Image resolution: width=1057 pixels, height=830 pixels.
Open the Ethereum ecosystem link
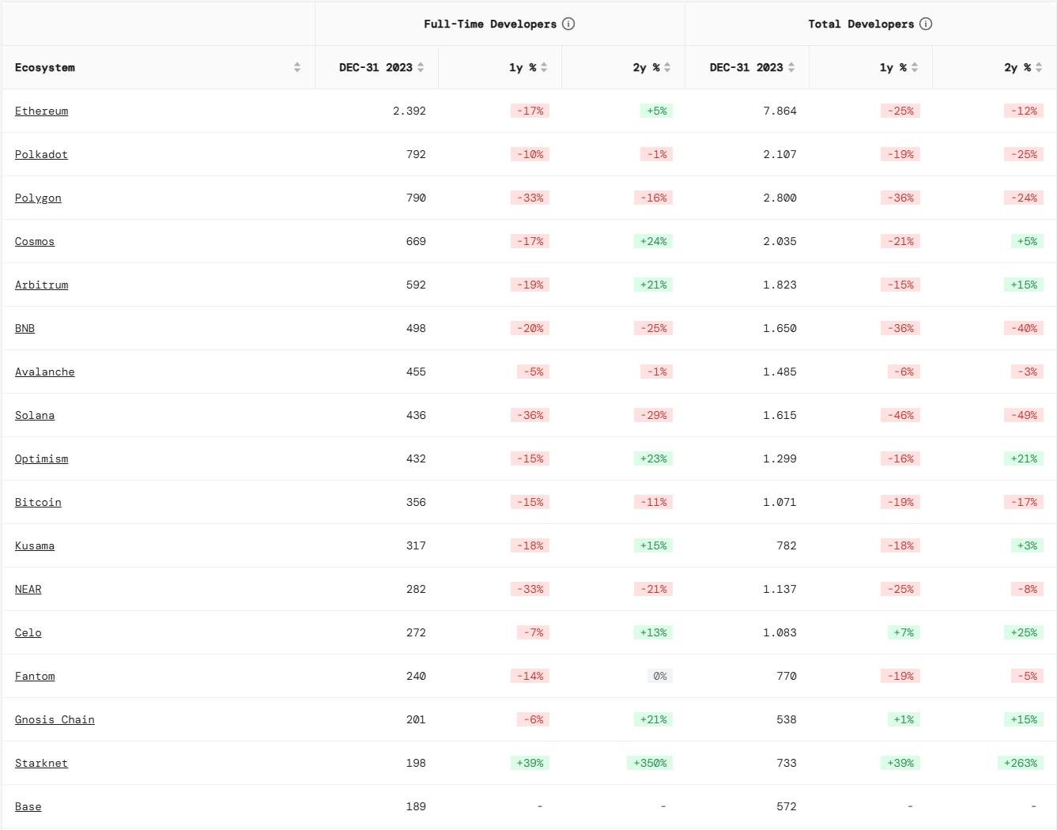tap(41, 111)
